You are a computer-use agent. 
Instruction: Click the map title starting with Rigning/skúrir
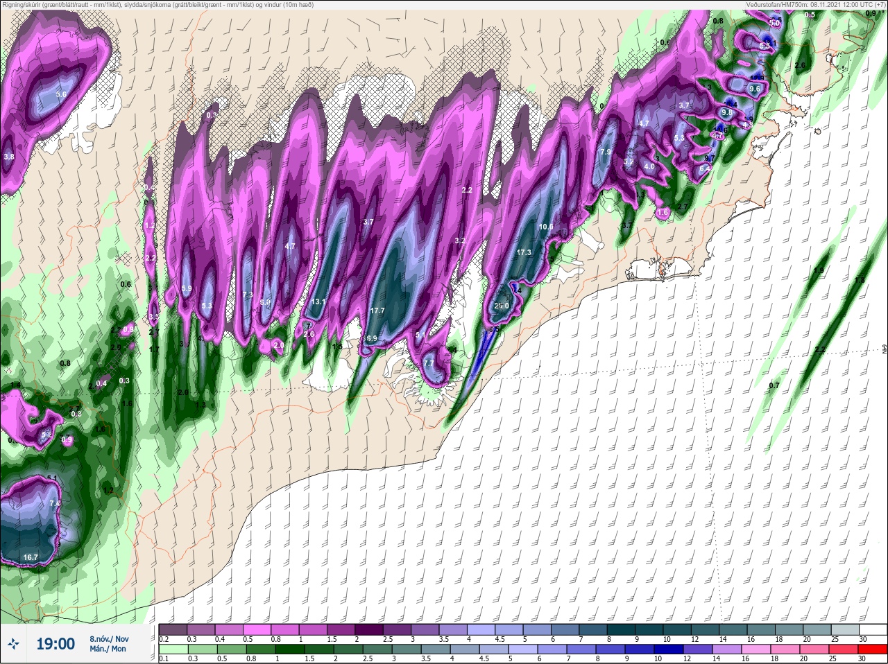click(x=157, y=5)
